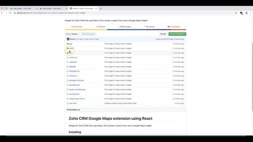Open update-app-html.js file
The width and height of the screenshot is (253, 142).
point(77,99)
